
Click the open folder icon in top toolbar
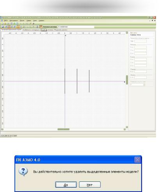tap(5, 24)
